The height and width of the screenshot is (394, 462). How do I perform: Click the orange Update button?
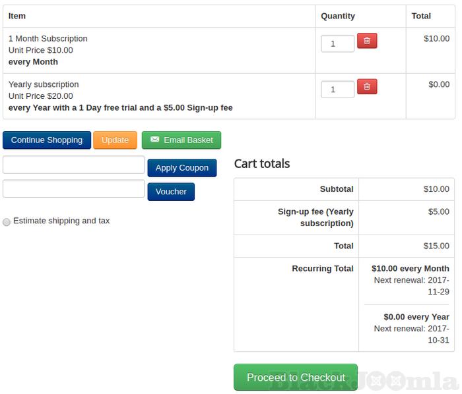[x=115, y=140]
